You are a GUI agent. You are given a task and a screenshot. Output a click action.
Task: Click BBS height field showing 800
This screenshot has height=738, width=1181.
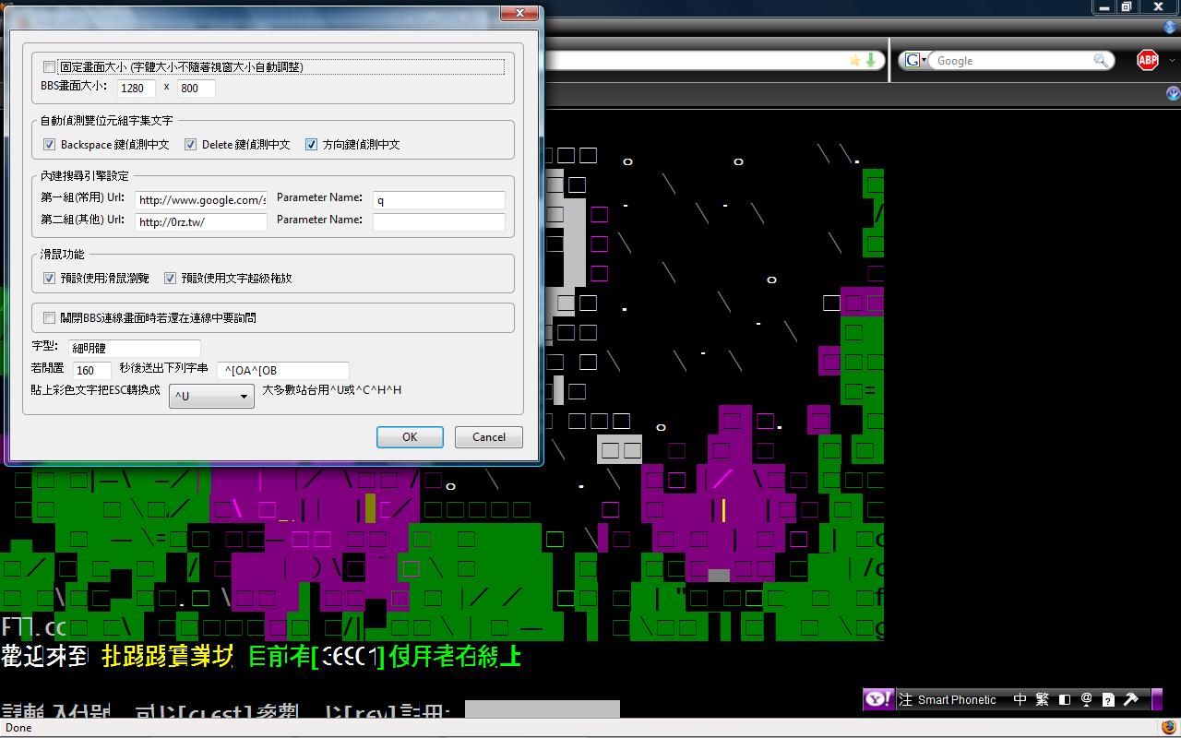tap(197, 88)
